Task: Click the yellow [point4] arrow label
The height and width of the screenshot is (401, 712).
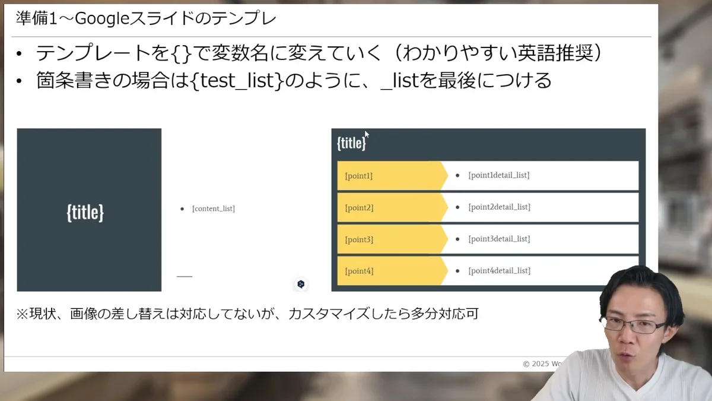Action: [x=392, y=271]
